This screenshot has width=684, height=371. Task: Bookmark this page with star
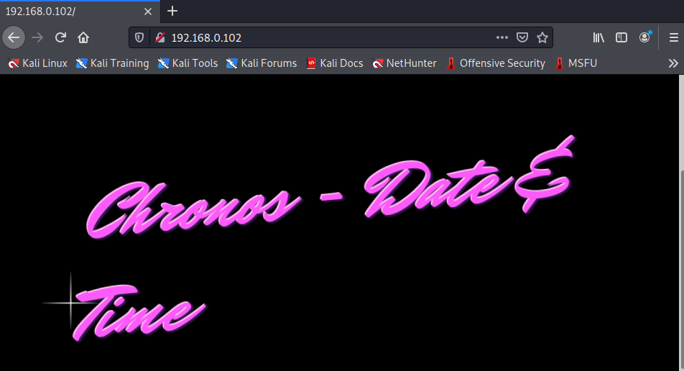[x=542, y=37]
